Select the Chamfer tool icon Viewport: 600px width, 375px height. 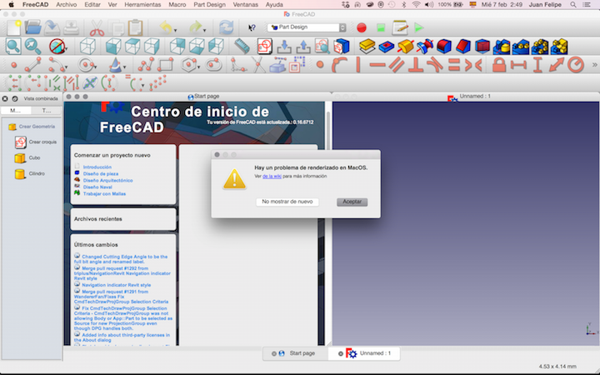pyautogui.click(x=463, y=47)
